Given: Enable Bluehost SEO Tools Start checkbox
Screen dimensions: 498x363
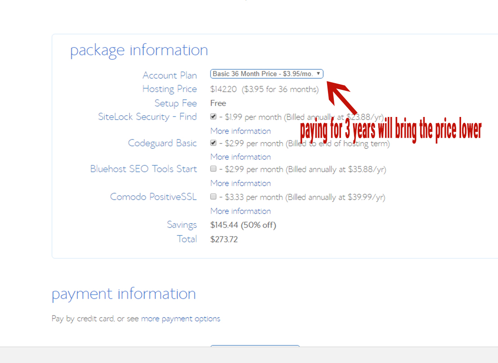Looking at the screenshot, I should point(213,169).
